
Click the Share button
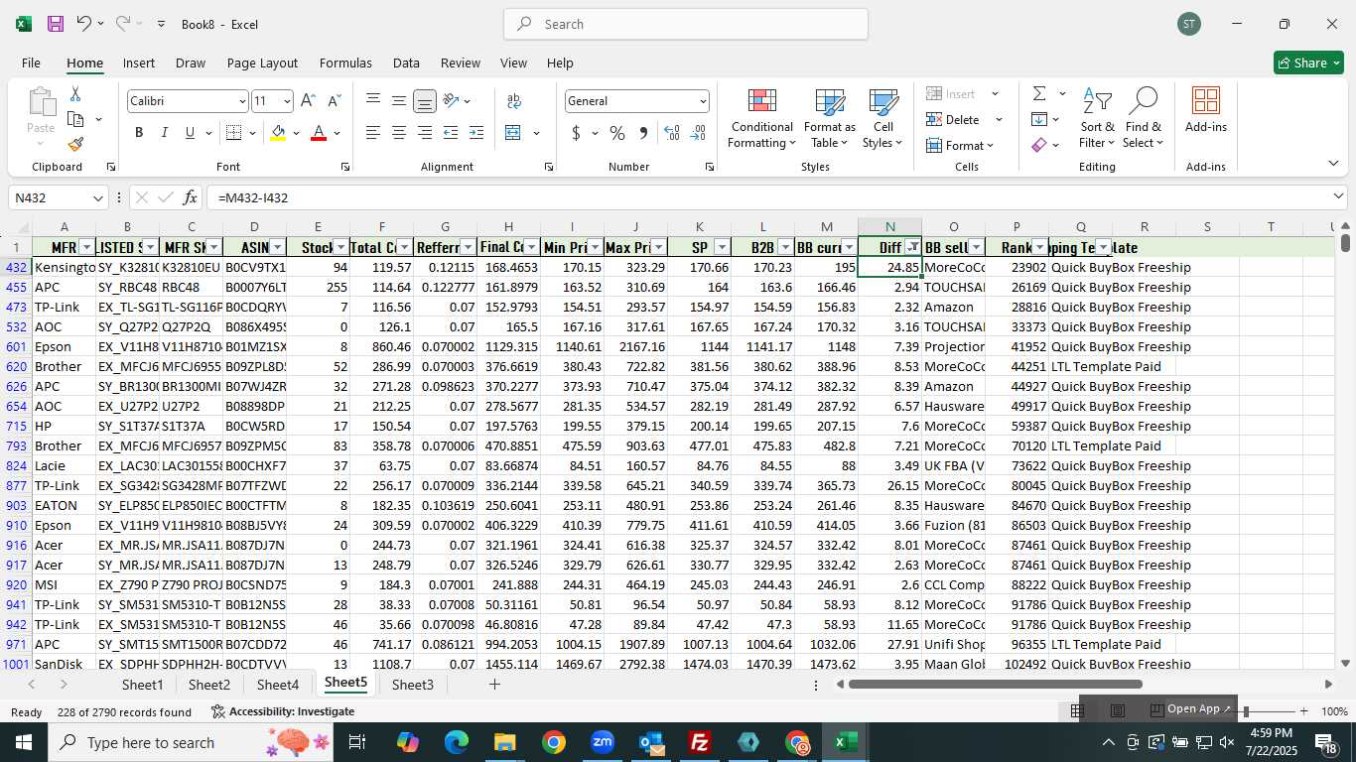tap(1308, 63)
